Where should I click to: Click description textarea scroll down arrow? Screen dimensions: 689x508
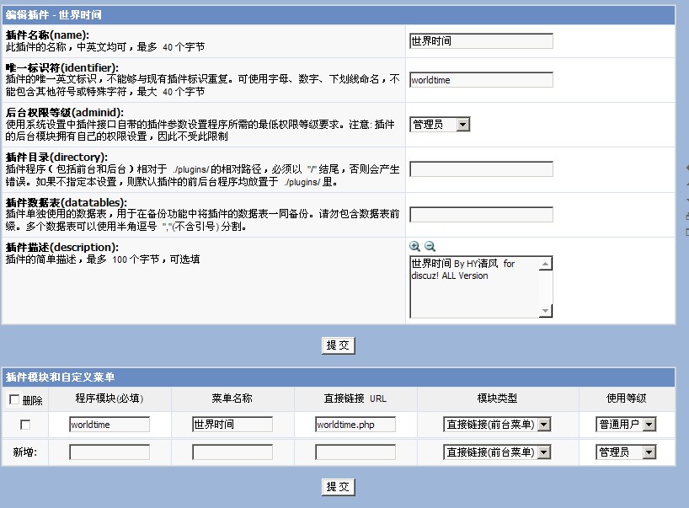click(545, 311)
